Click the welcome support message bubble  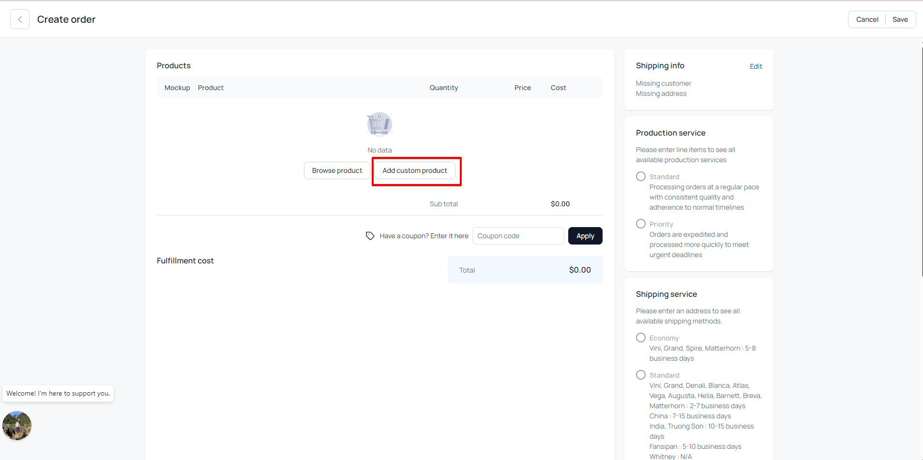[x=58, y=393]
